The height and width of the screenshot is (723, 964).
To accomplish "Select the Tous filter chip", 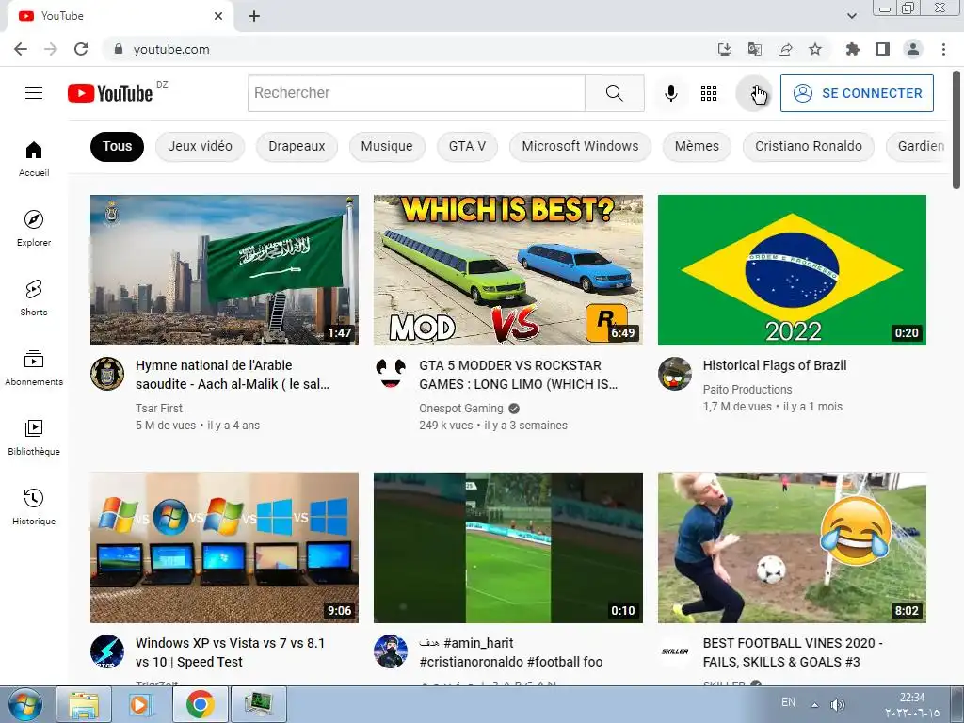I will [x=117, y=146].
